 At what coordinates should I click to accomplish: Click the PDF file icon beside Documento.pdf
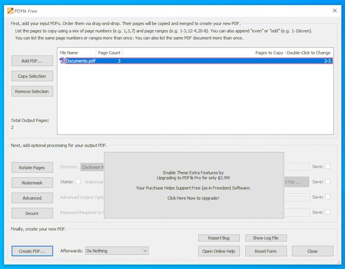tap(62, 61)
